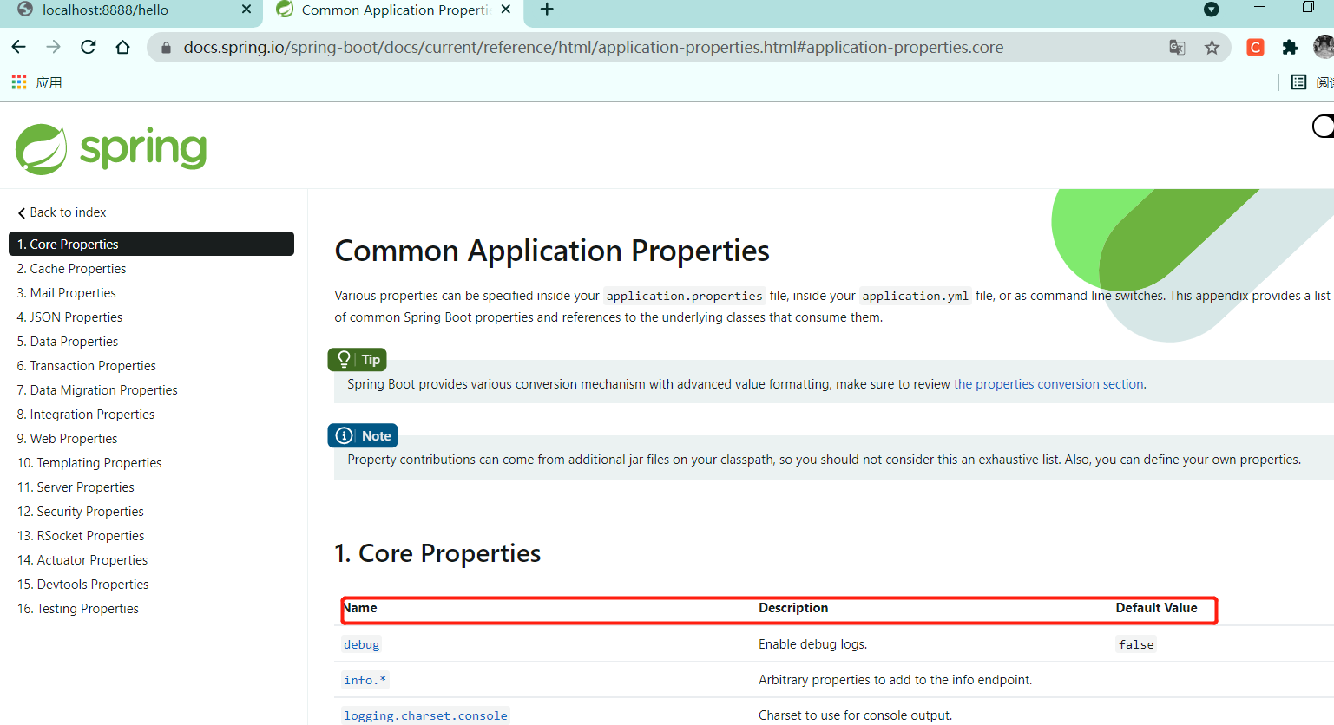
Task: Navigate to 16. Testing Properties
Action: click(x=77, y=609)
